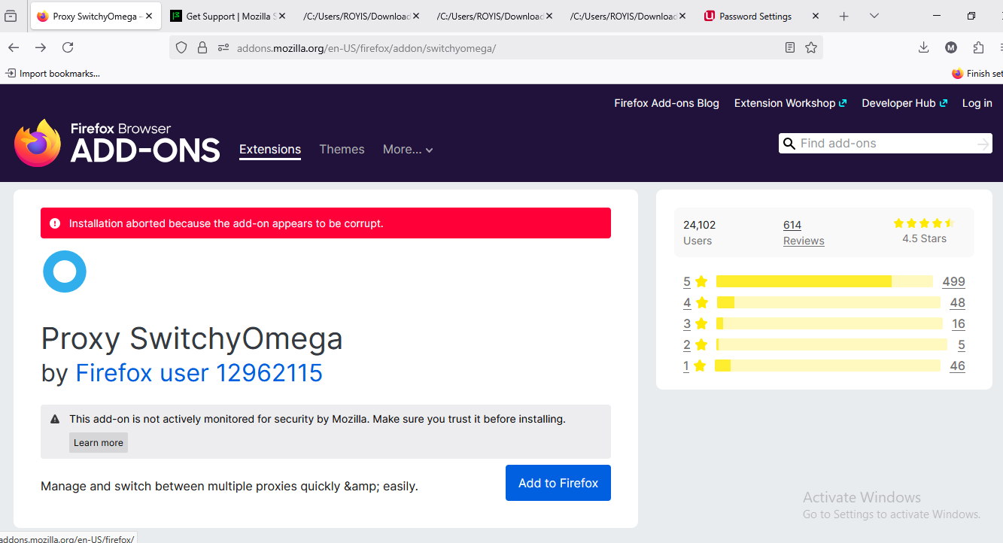Viewport: 1003px width, 543px height.
Task: Filter reviews by 5 star bar
Action: [824, 281]
